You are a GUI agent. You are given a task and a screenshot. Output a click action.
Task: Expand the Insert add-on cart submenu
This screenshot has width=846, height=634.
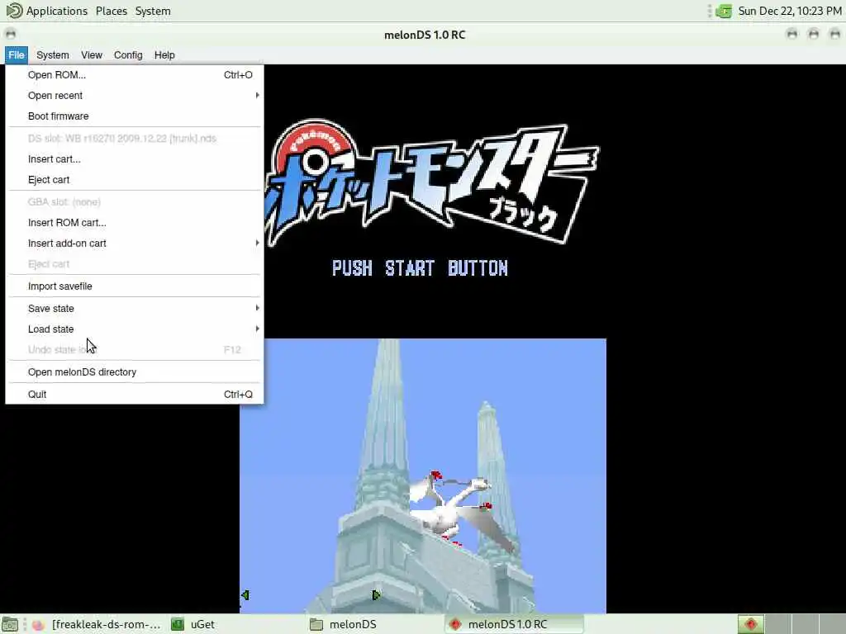[x=135, y=244]
